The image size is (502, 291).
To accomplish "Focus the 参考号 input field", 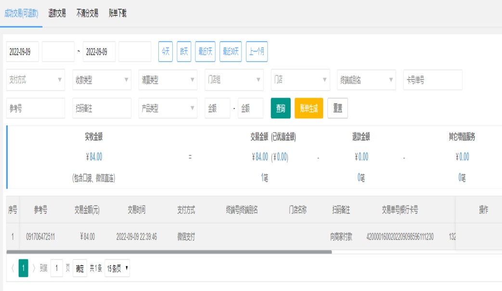I will [x=36, y=109].
